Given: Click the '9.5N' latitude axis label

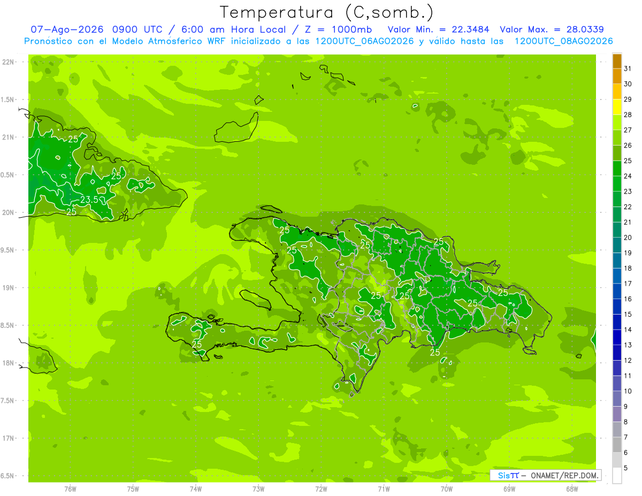Looking at the screenshot, I should (7, 250).
